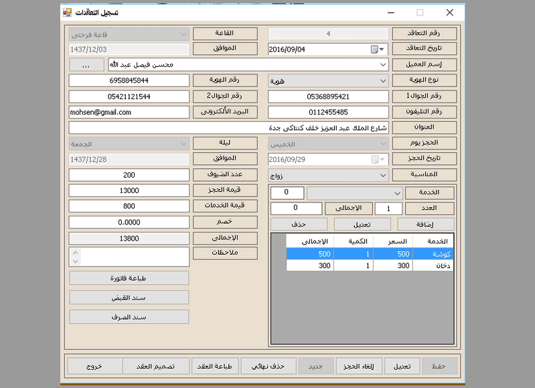Click حذف نهائي permanent delete button
This screenshot has width=535, height=388.
tap(269, 366)
